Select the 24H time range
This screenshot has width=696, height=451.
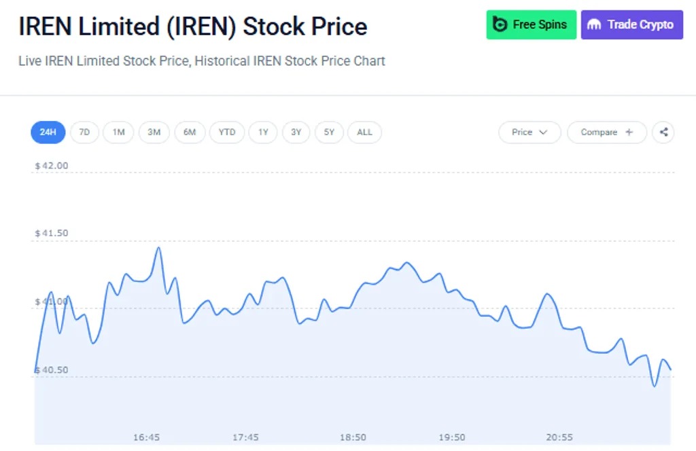pyautogui.click(x=48, y=132)
